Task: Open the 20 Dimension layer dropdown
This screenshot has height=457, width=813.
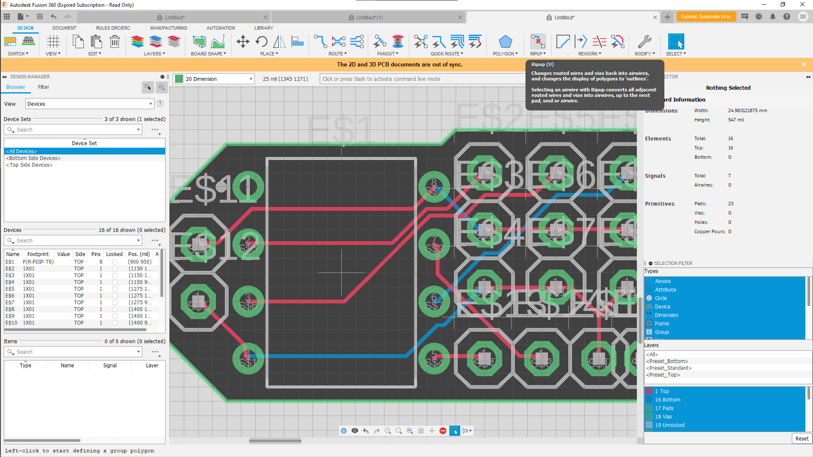Action: [250, 79]
